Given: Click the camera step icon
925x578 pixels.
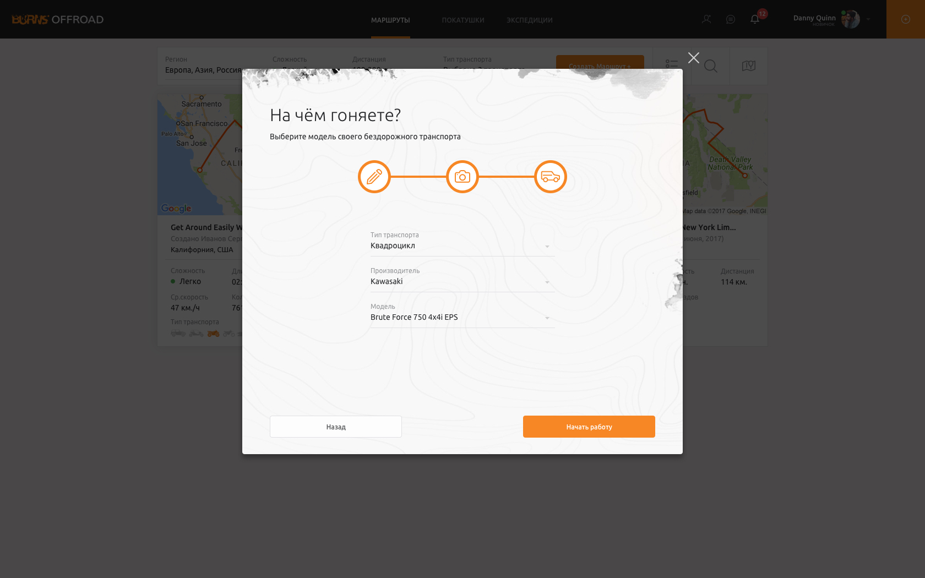Looking at the screenshot, I should pos(463,177).
